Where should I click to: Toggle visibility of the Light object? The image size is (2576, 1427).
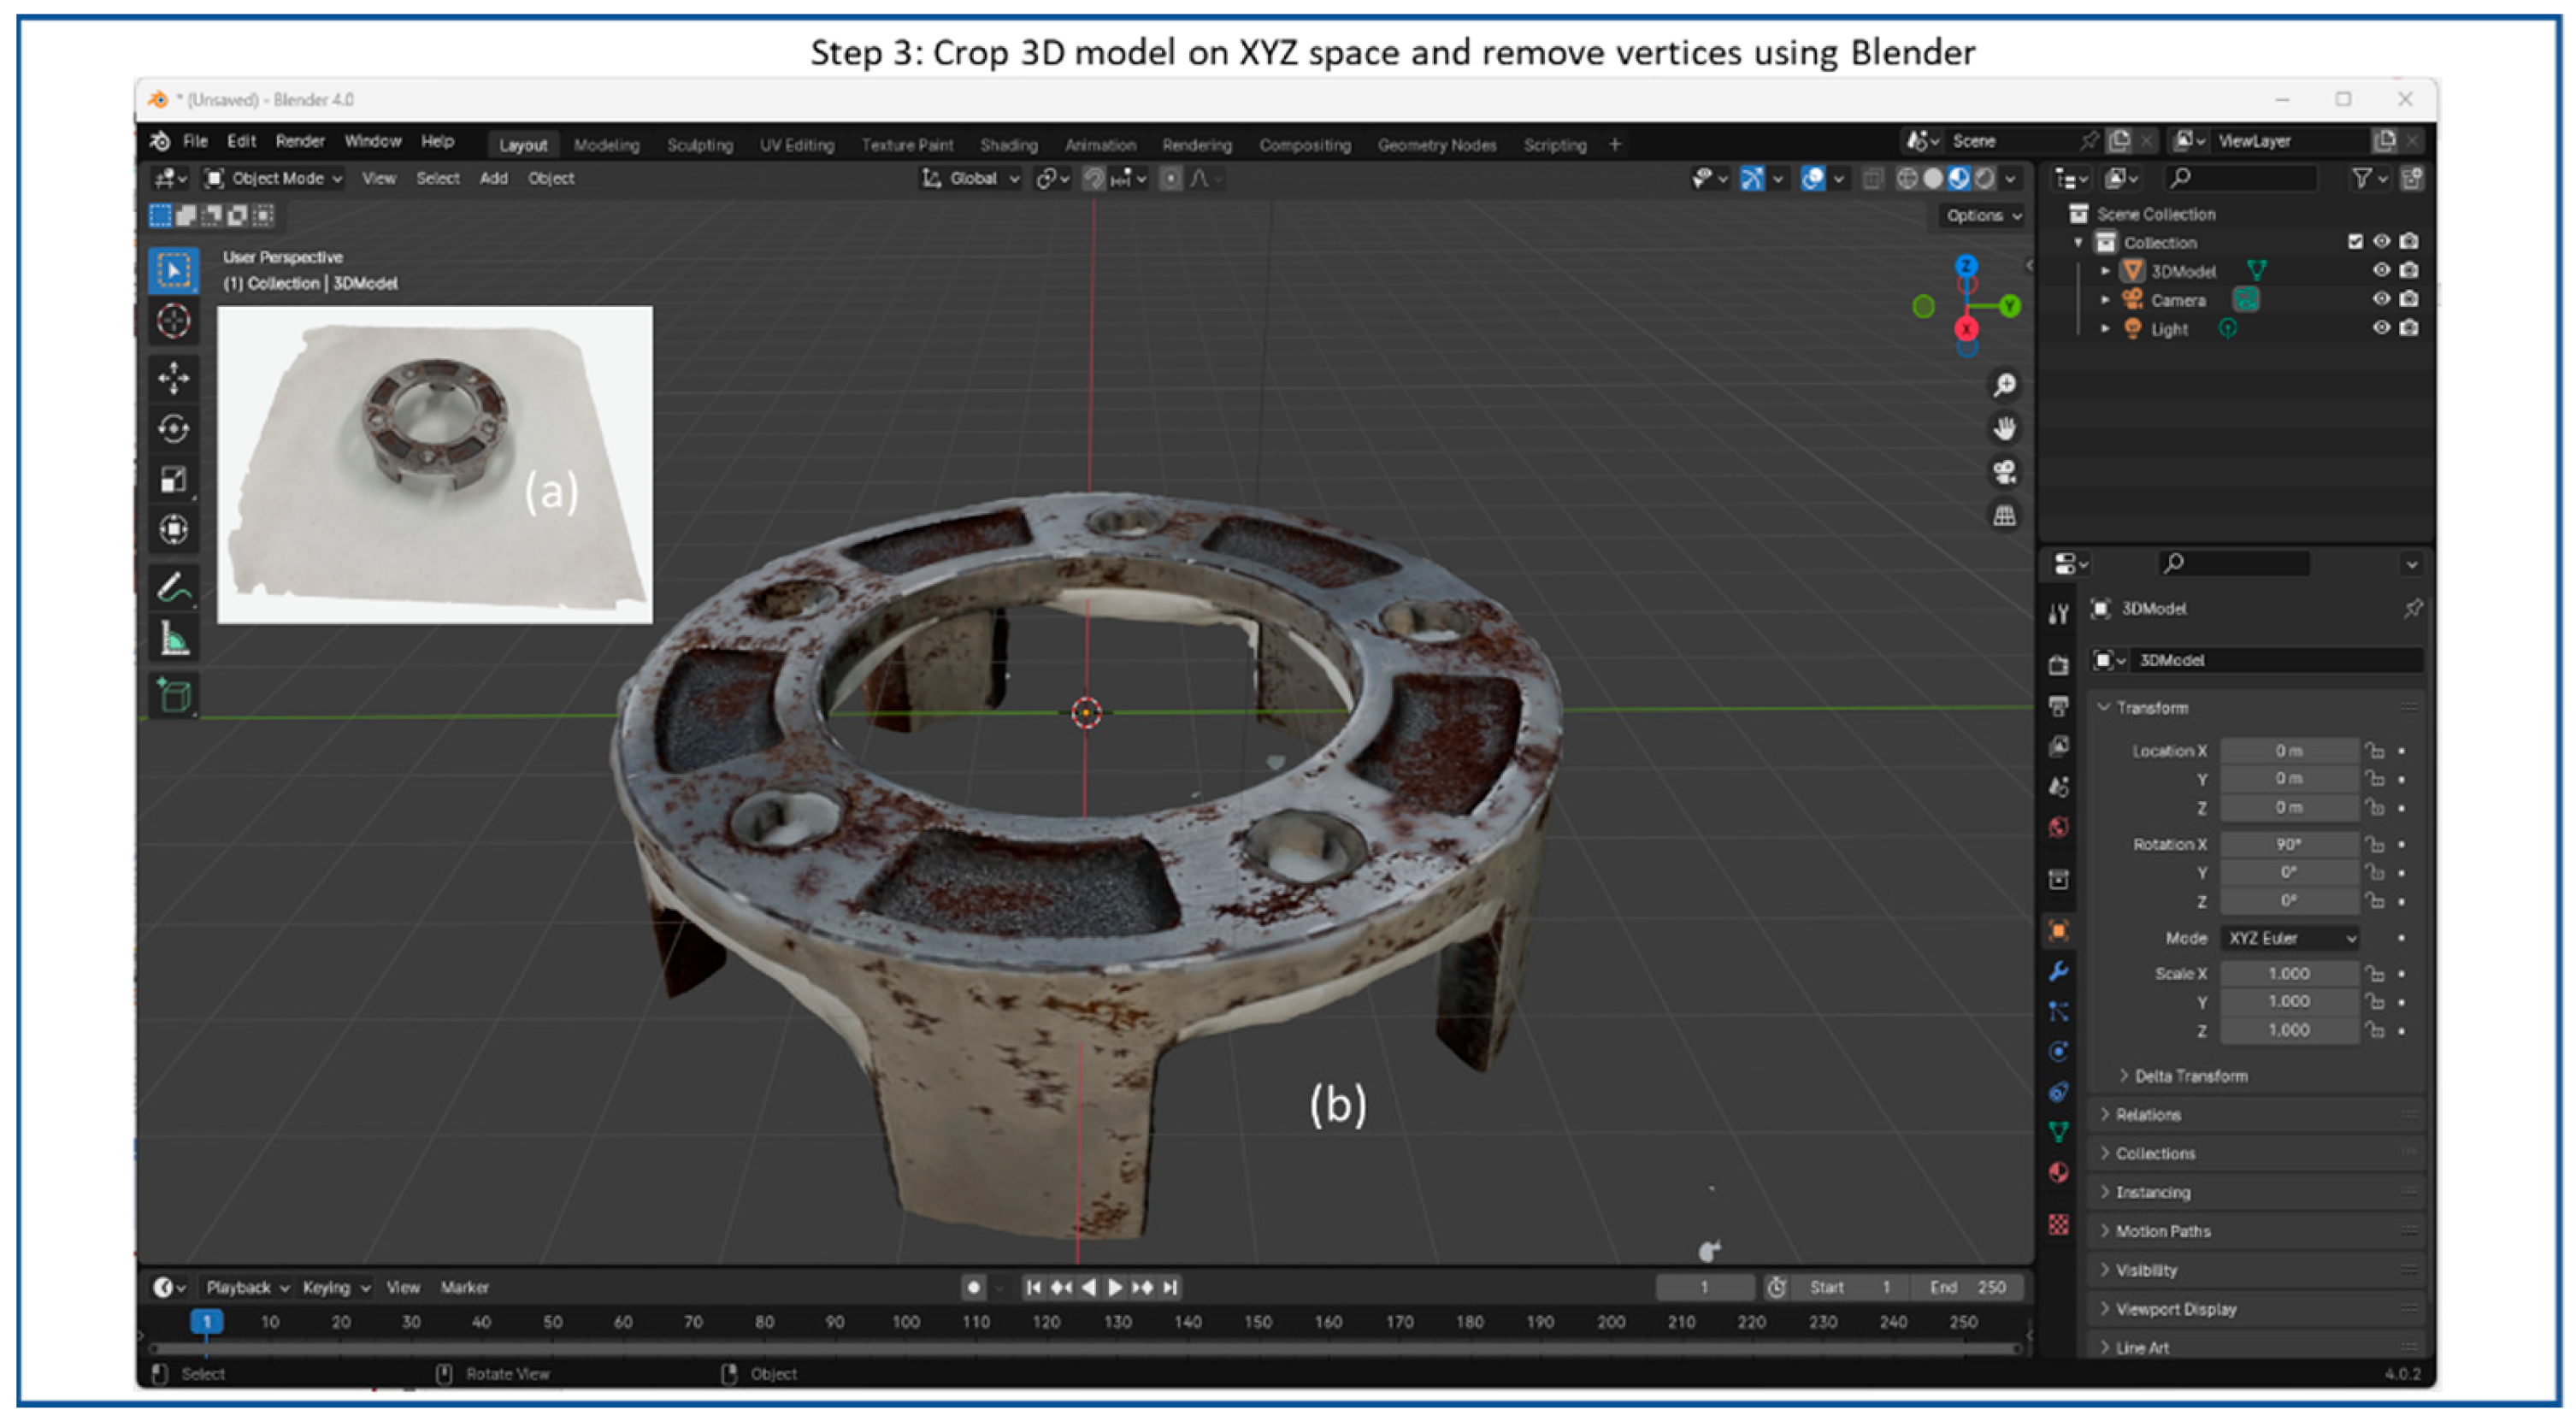2381,328
